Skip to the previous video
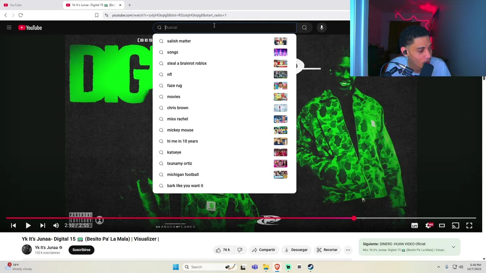 tap(13, 226)
